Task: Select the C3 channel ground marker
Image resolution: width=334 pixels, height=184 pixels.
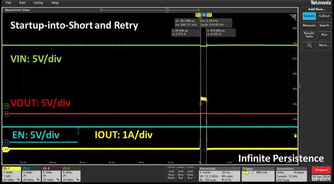Action: pyautogui.click(x=6, y=114)
